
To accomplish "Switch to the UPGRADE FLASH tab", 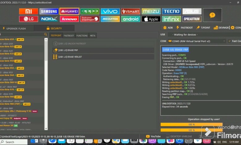I will 16,28.
